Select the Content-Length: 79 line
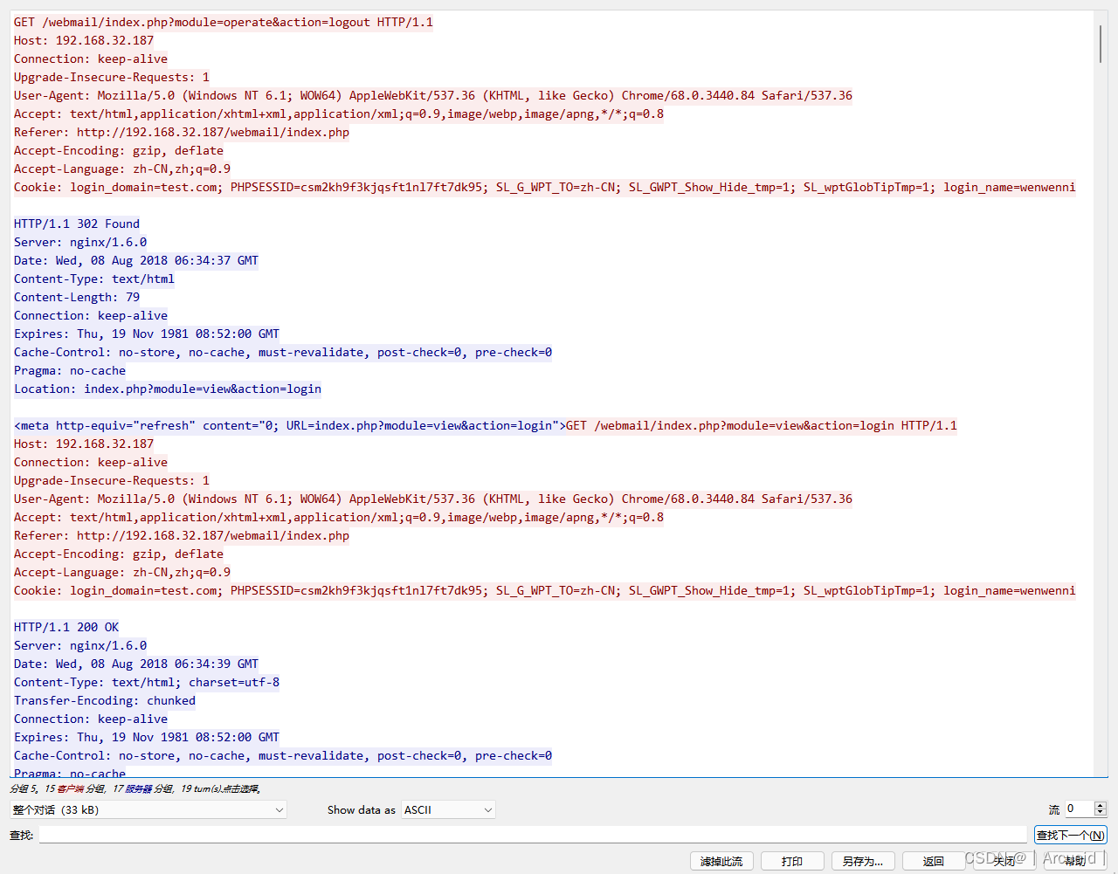This screenshot has width=1118, height=874. click(x=77, y=297)
